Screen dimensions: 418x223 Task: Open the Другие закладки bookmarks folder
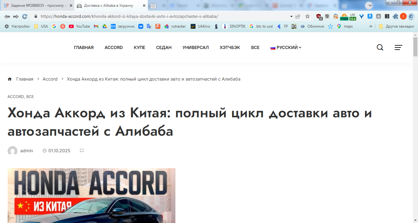pos(396,26)
